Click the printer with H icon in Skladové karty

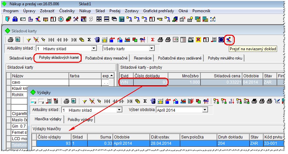(168, 39)
